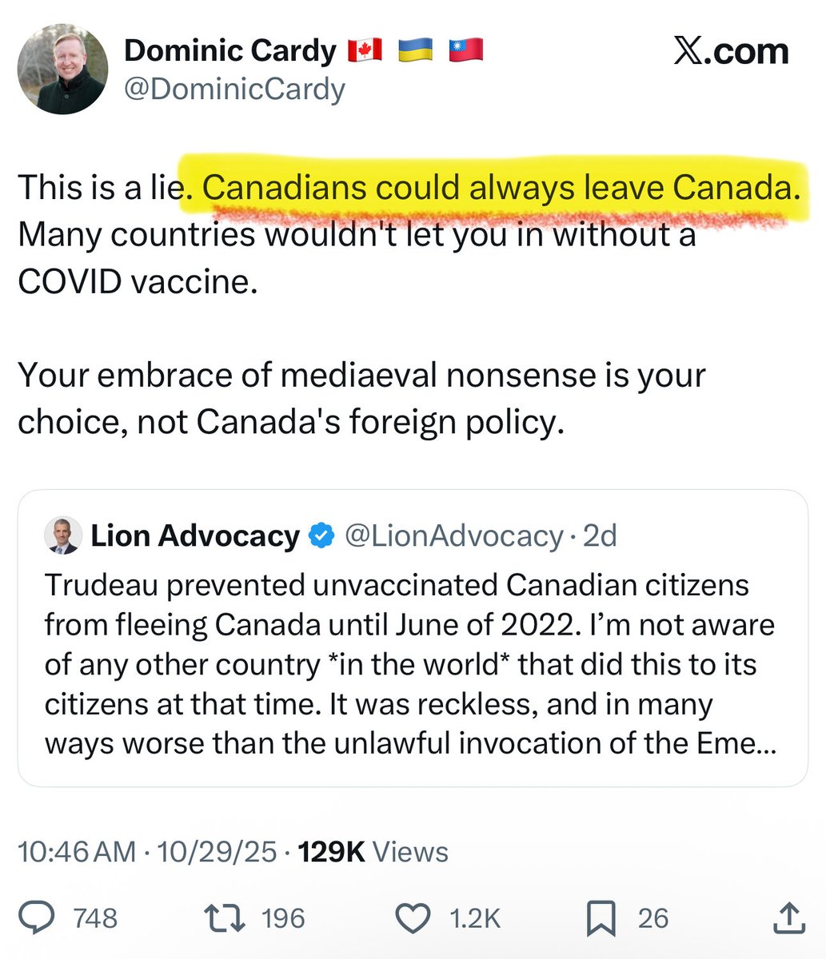Click the Dominic Cardy display name
This screenshot has height=959, width=826.
230,51
